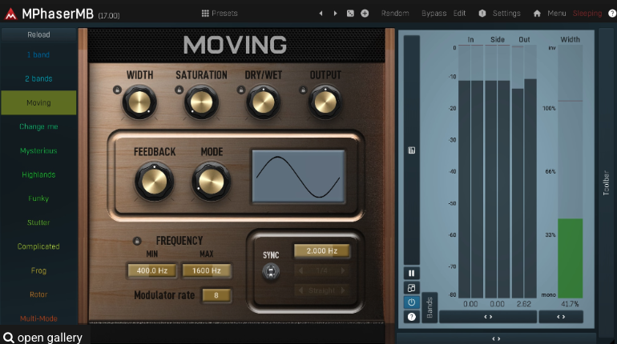Screen dimensions: 617x344
Task: Toggle the lock next to Frequency
Action: [137, 241]
